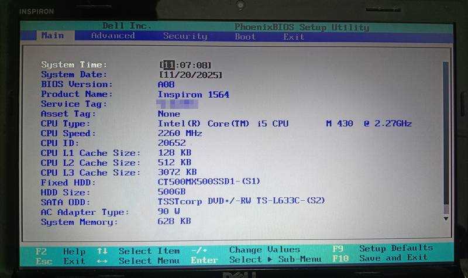This screenshot has height=278, width=468.
Task: Click the vertical scrollbar track
Action: click(x=446, y=138)
